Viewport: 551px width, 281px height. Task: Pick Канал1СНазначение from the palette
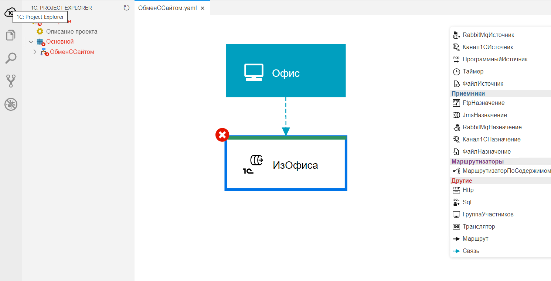[x=487, y=140]
